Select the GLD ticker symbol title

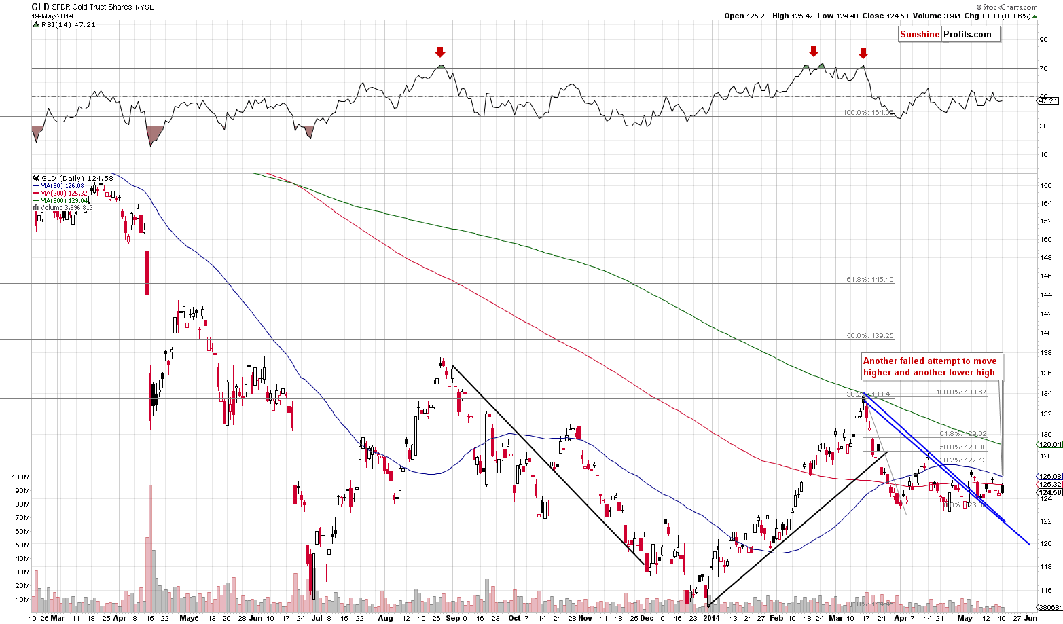40,7
